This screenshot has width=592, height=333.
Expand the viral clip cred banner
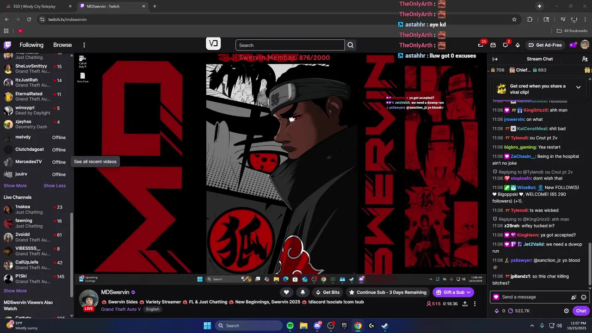pos(578,87)
